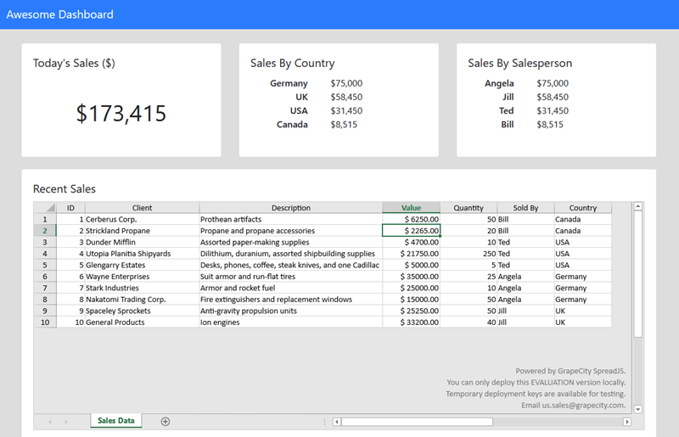Select the $ 2265.00 value cell
679x437 pixels.
(x=411, y=231)
